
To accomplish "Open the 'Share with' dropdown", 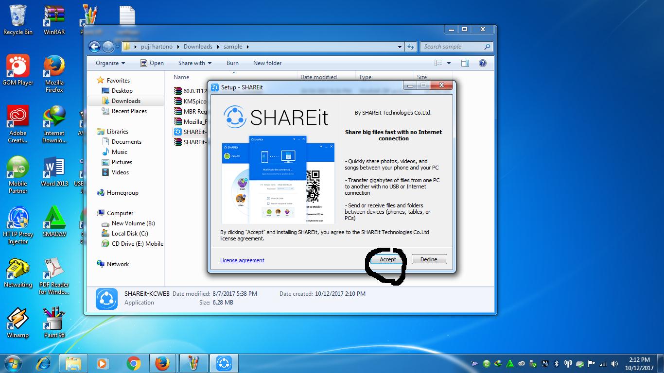I will (195, 63).
